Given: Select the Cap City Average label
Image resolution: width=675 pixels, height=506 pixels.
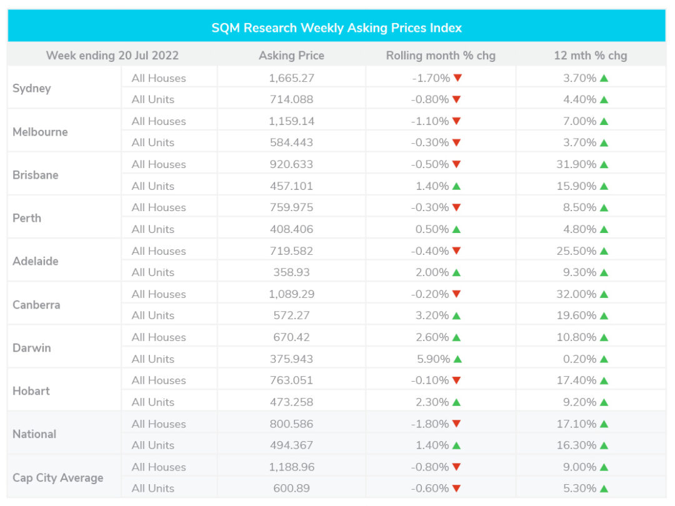Looking at the screenshot, I should [57, 478].
